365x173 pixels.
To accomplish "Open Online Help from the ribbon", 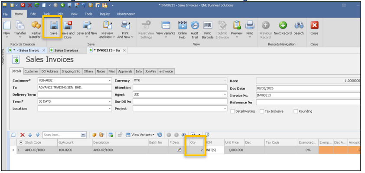I will [x=182, y=25].
